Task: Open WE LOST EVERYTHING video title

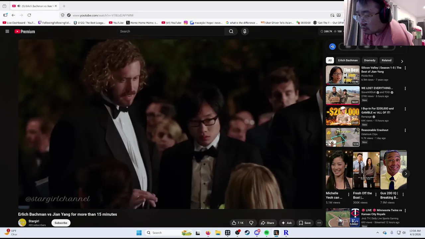Action: click(377, 88)
